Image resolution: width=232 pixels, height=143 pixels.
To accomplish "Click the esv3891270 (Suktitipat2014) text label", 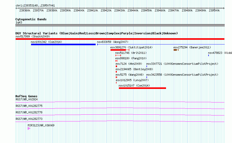I will [x=131, y=47].
